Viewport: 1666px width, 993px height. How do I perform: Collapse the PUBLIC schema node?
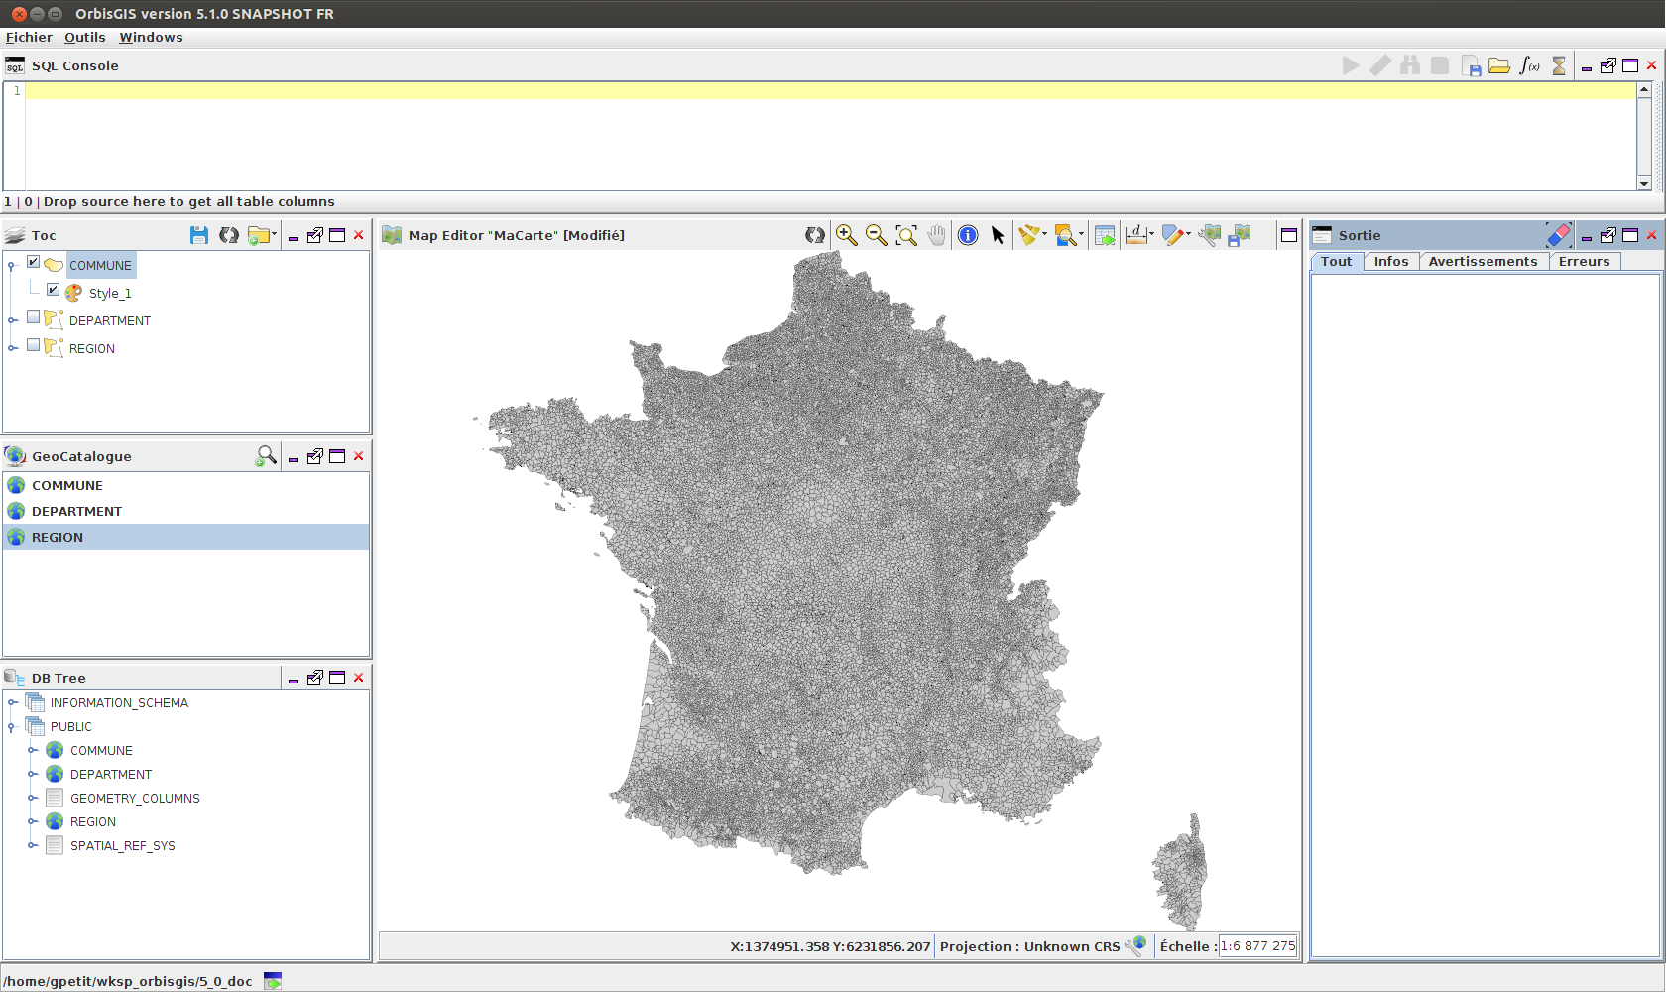click(x=13, y=726)
